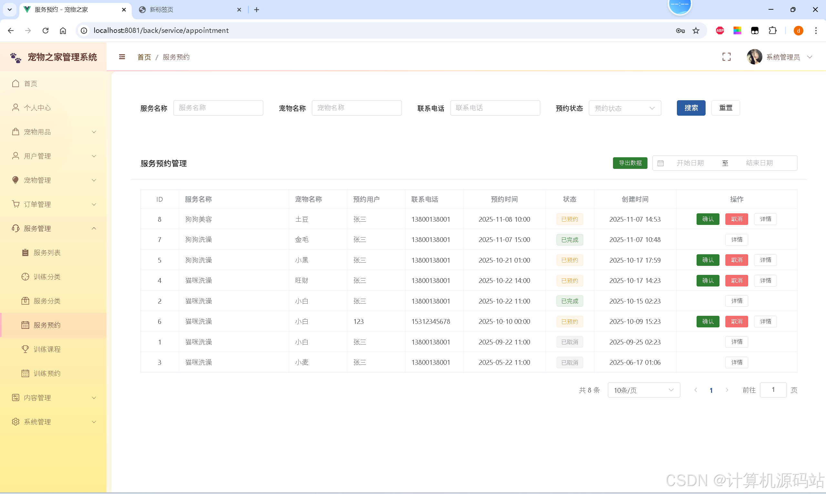Image resolution: width=826 pixels, height=494 pixels.
Task: Open a new browser tab with plus
Action: coord(257,10)
